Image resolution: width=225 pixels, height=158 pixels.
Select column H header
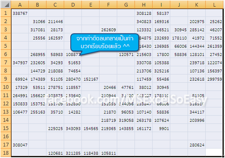[x=144, y=5]
